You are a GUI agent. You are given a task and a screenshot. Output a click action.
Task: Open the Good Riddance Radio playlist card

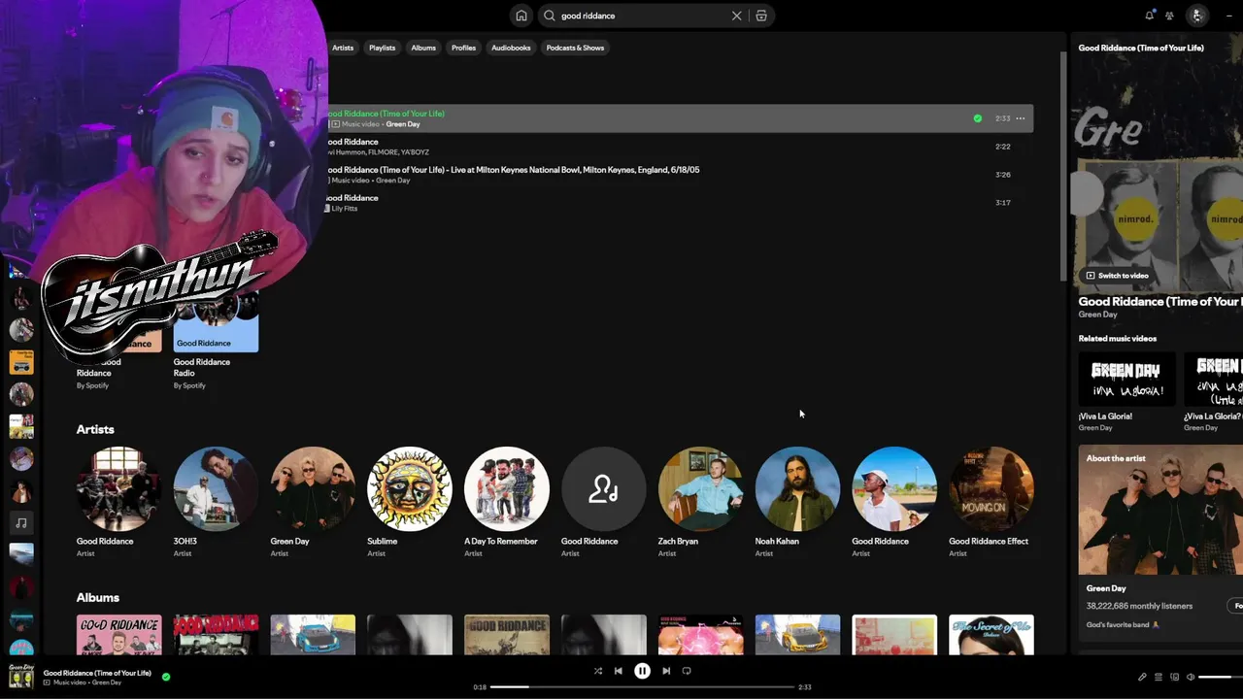(x=216, y=340)
